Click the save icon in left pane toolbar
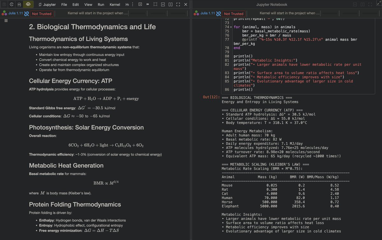The width and height of the screenshot is (382, 240). (4, 4)
